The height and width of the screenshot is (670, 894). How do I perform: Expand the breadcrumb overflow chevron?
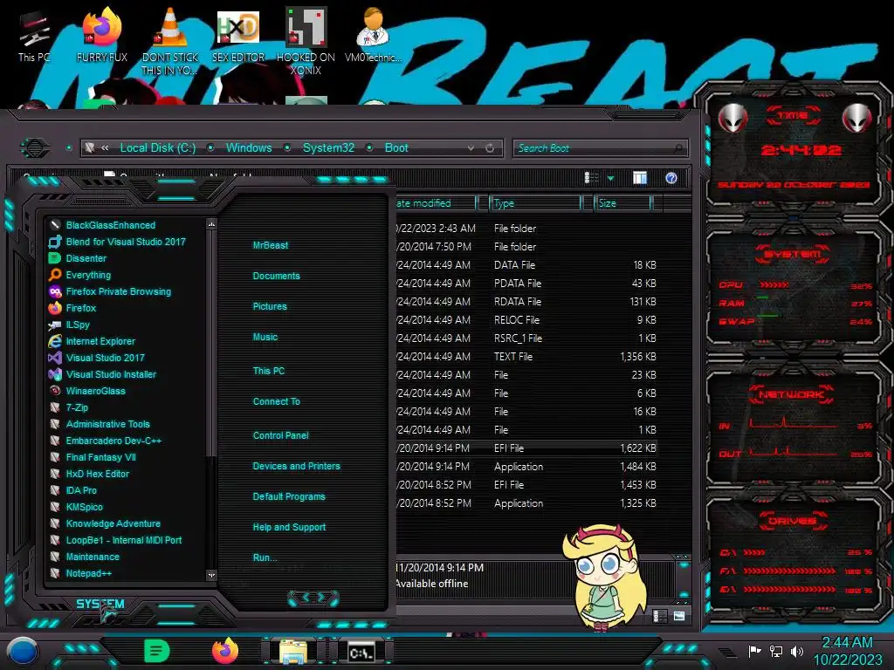105,148
